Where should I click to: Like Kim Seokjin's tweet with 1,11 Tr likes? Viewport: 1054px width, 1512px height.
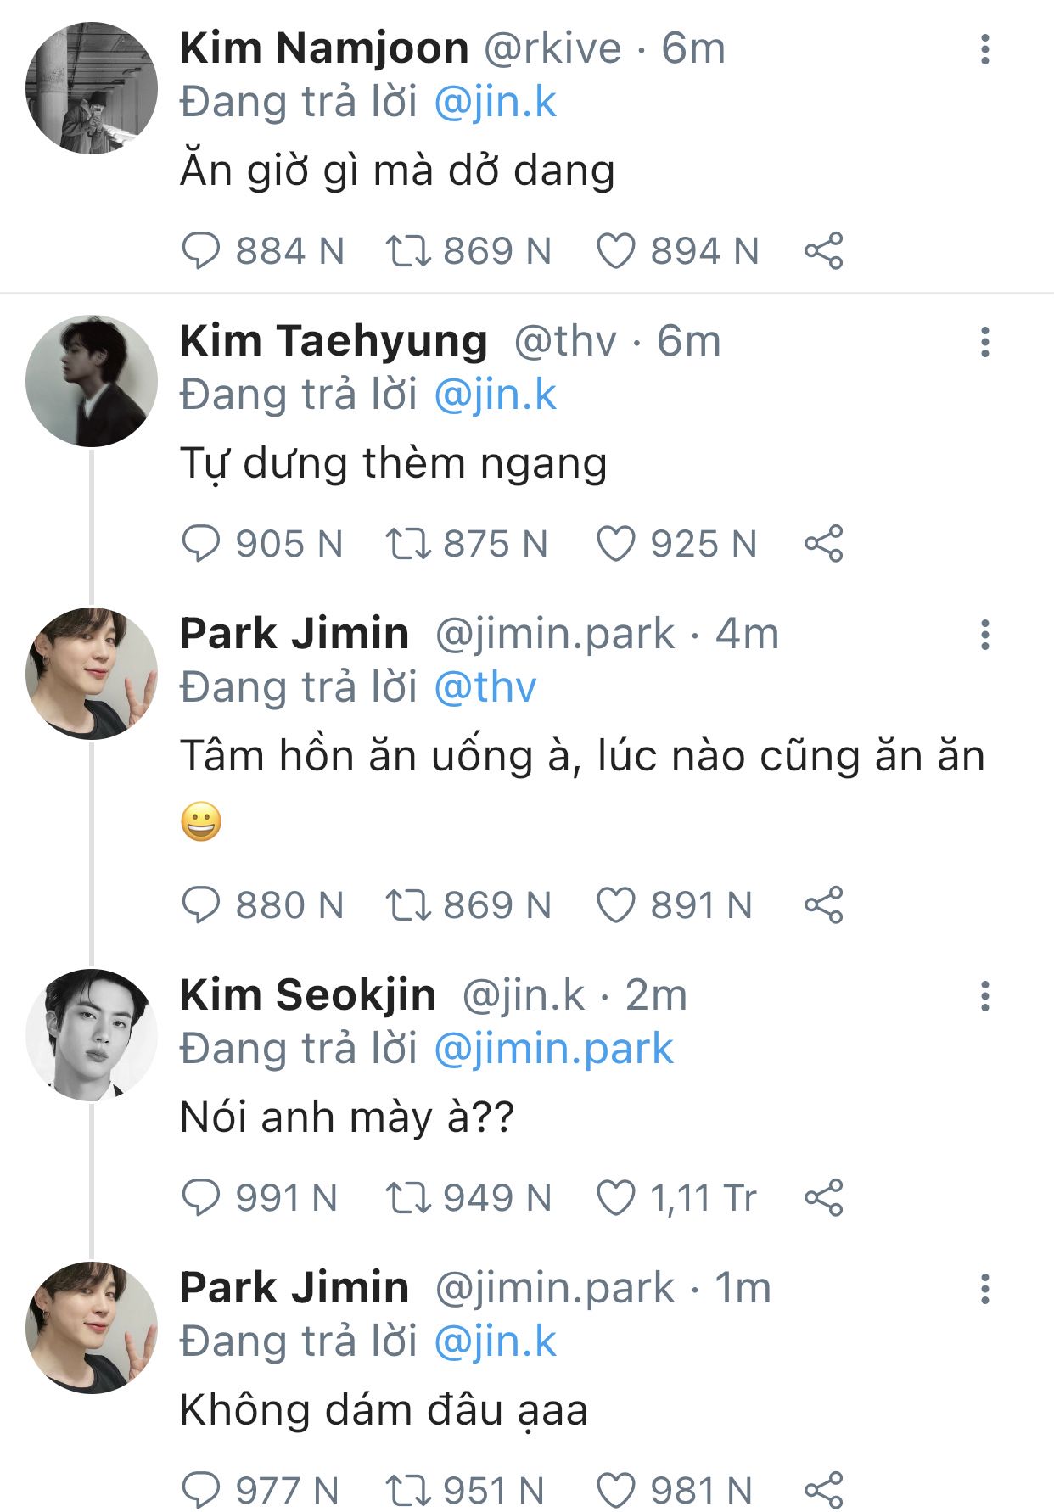(x=616, y=1198)
